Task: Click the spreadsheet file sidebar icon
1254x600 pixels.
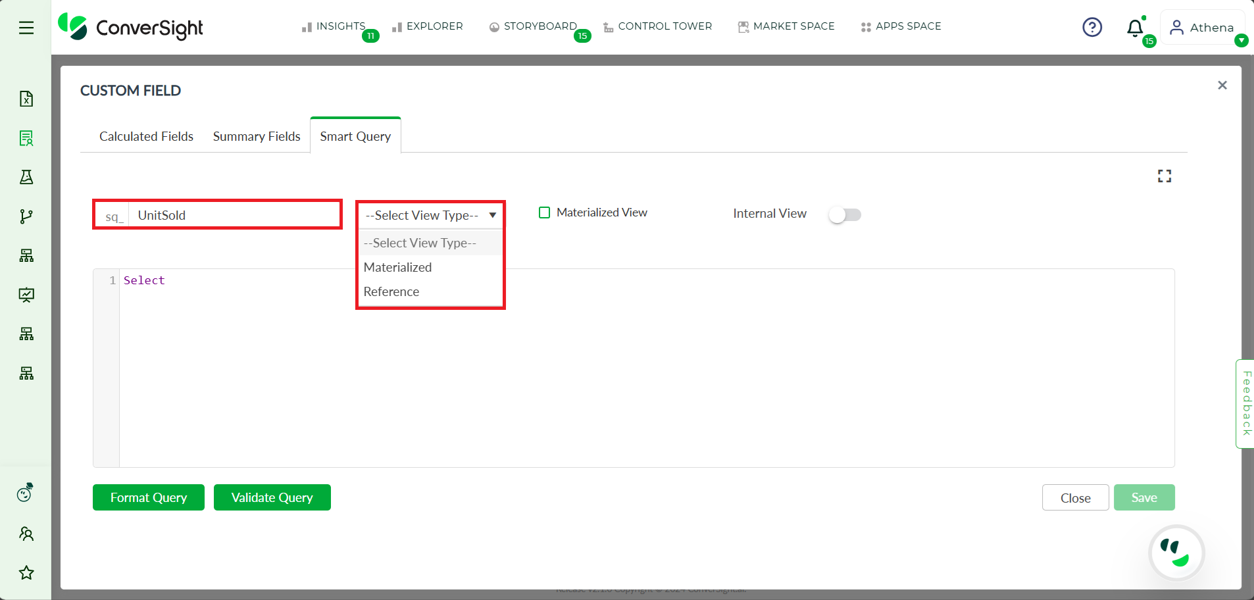Action: tap(26, 99)
